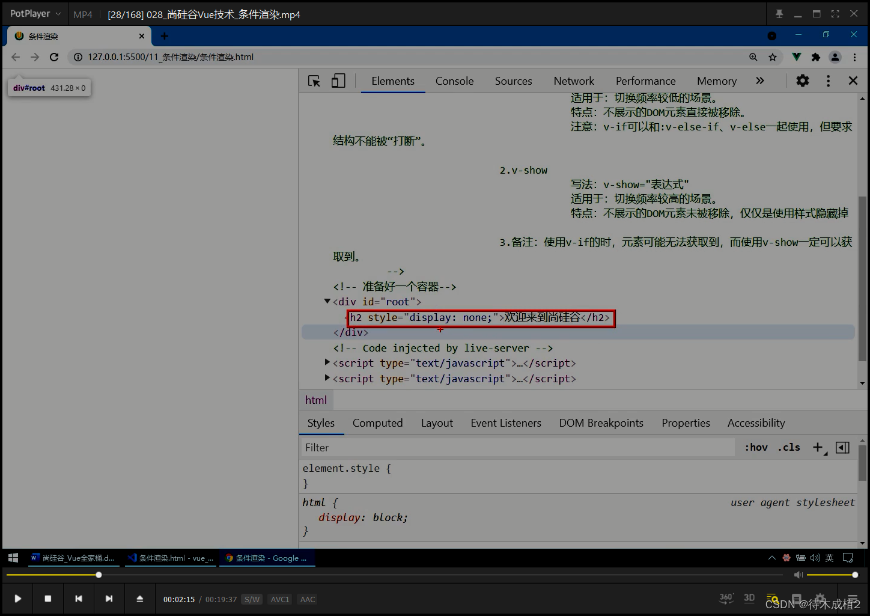Screen dimensions: 870x616
Task: Click the Chrome address bar URL
Action: point(171,57)
